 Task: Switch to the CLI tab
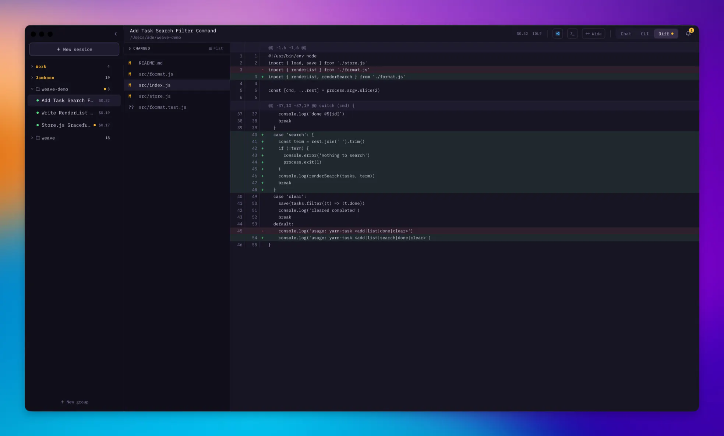(644, 34)
